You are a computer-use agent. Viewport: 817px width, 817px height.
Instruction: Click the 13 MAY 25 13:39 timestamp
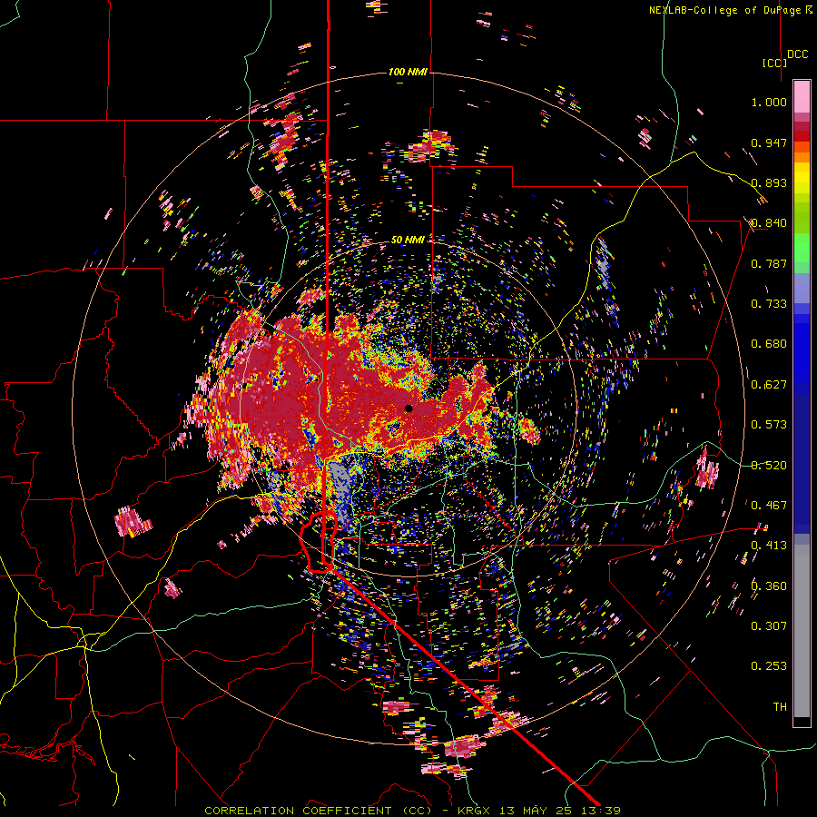(x=560, y=811)
